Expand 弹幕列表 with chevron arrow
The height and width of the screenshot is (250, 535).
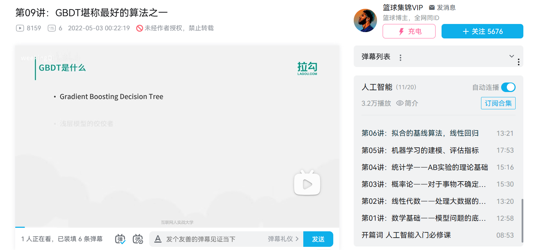(512, 56)
